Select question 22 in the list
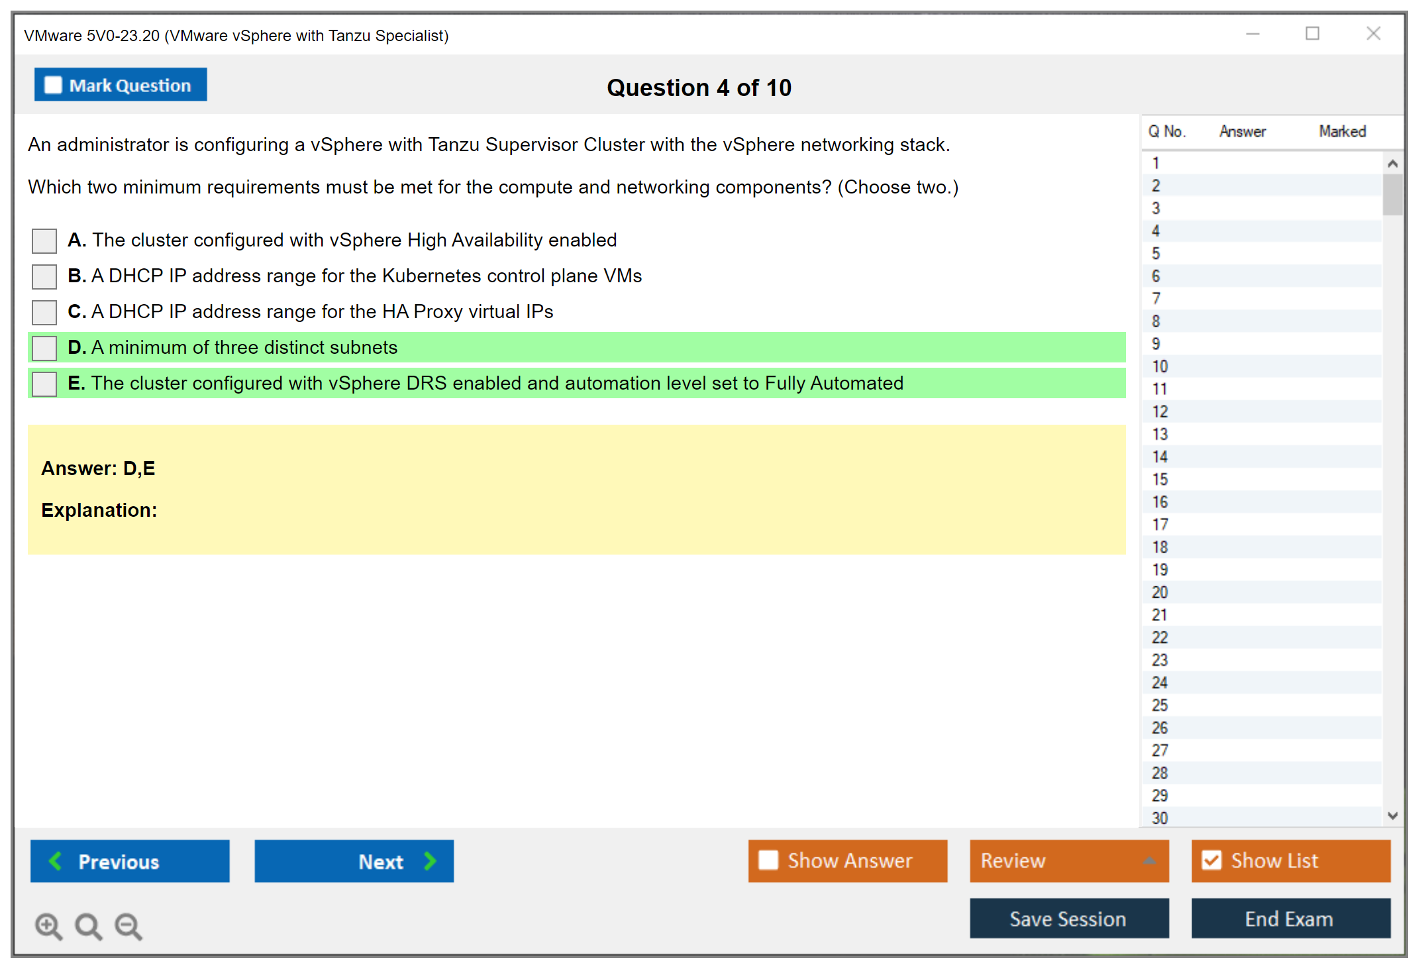This screenshot has width=1424, height=974. (1160, 637)
